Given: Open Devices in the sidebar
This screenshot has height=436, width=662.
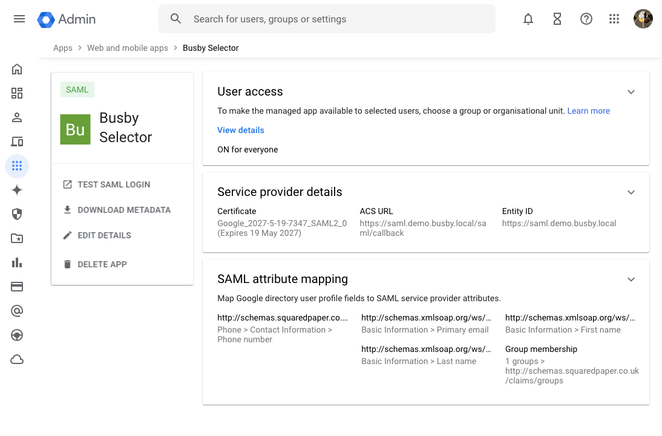Looking at the screenshot, I should click(17, 142).
